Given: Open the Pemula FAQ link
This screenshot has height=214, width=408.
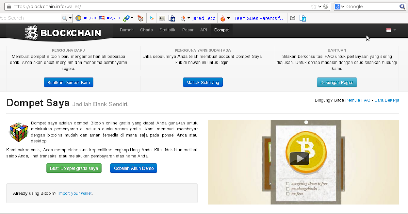Looking at the screenshot, I should coord(358,100).
